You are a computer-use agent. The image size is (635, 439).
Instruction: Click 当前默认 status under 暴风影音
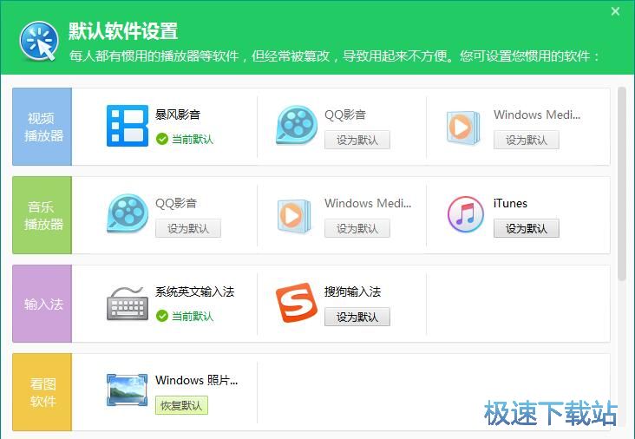click(x=193, y=140)
